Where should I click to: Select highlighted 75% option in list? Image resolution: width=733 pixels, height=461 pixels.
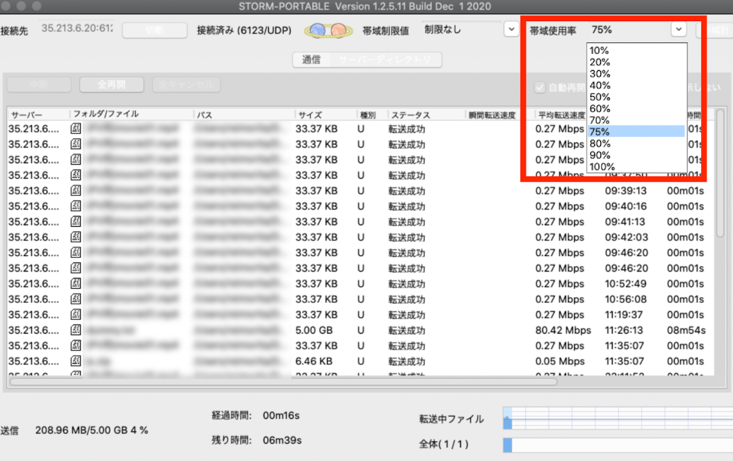(x=636, y=131)
